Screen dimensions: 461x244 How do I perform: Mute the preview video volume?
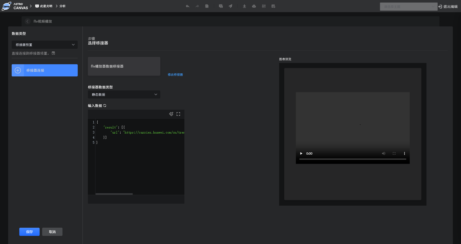click(x=384, y=153)
